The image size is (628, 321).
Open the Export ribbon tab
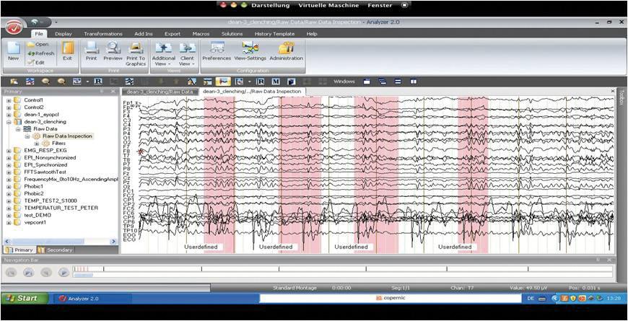pos(173,34)
